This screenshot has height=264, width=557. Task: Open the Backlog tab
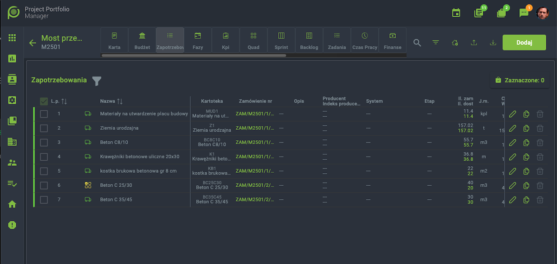[309, 40]
